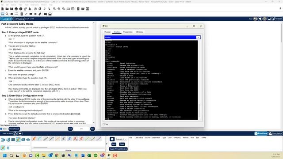Click the Next button in instructions
The image size is (283, 159).
[92, 129]
